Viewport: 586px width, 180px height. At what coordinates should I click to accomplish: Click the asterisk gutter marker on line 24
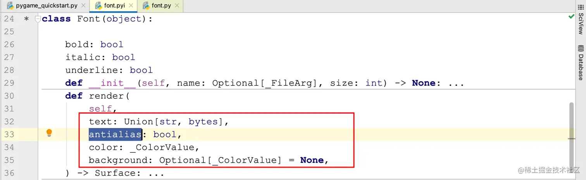pyautogui.click(x=26, y=19)
